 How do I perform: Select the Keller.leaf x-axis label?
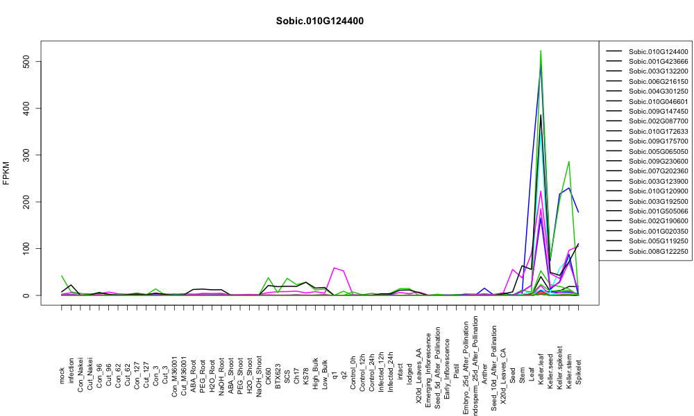coord(541,369)
